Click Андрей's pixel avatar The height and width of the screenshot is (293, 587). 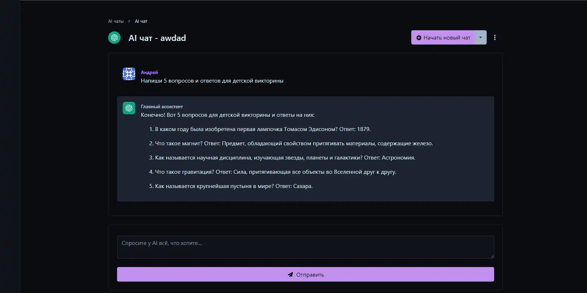pos(129,74)
